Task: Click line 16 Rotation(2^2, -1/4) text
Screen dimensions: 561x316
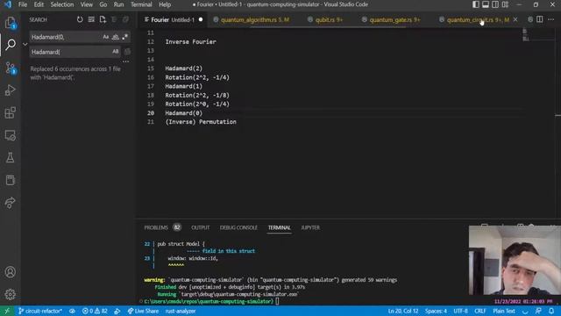Action: 197,77
